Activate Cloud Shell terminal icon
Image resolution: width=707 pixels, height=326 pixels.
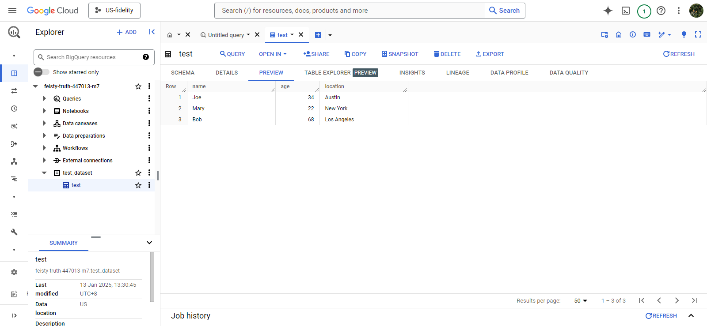tap(626, 11)
